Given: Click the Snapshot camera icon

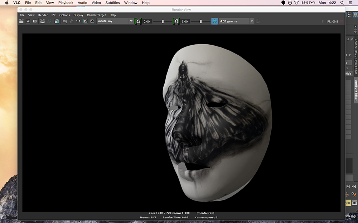Looking at the screenshot, I should pos(35,21).
